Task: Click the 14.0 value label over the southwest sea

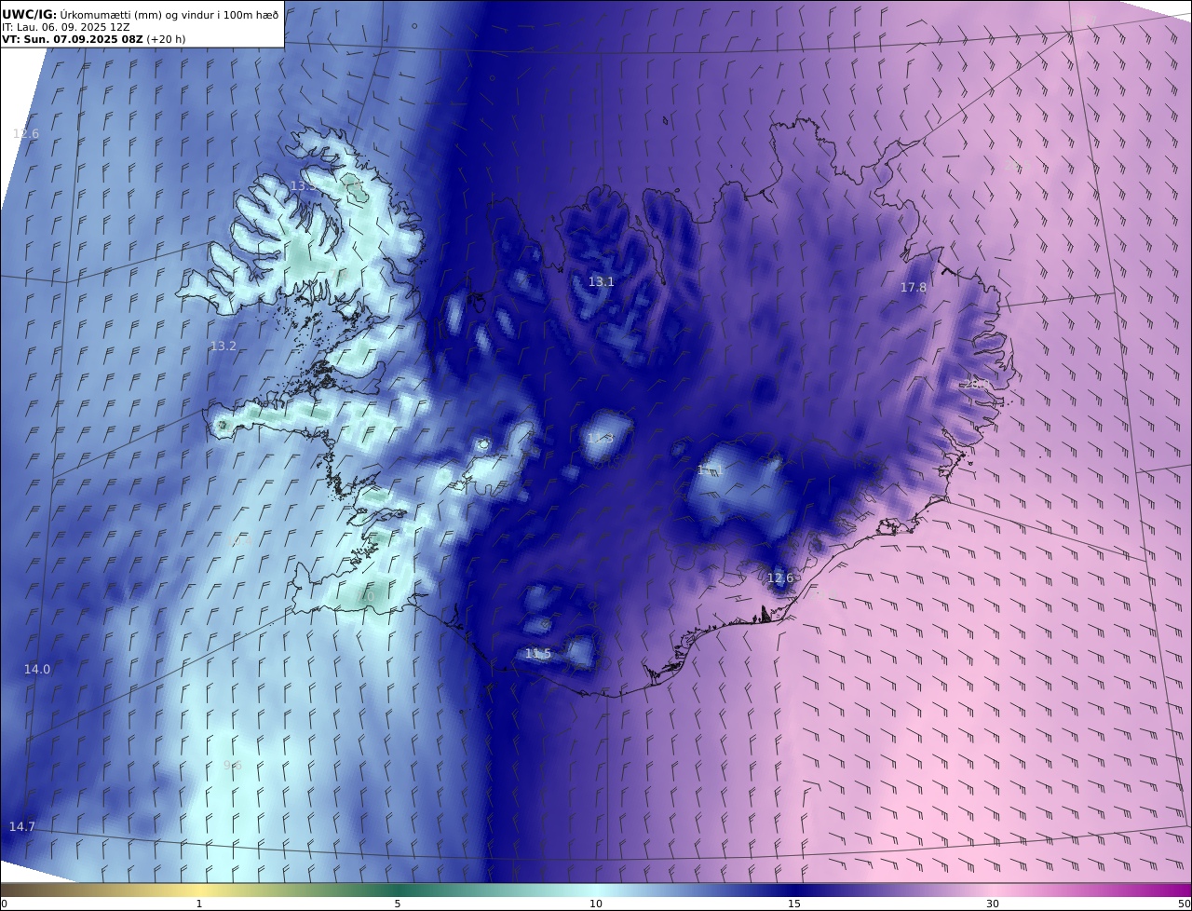Action: coord(37,670)
